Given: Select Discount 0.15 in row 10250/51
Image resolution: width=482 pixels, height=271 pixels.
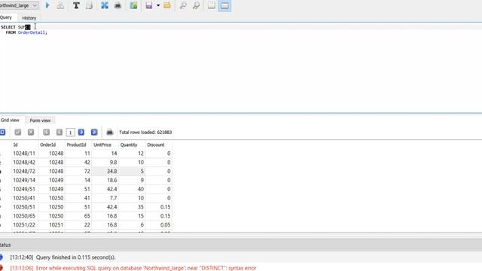Looking at the screenshot, I should coord(159,207).
